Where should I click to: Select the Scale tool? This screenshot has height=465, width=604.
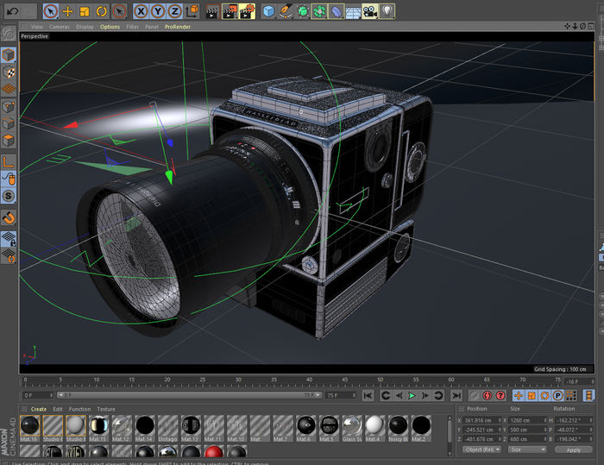(85, 11)
